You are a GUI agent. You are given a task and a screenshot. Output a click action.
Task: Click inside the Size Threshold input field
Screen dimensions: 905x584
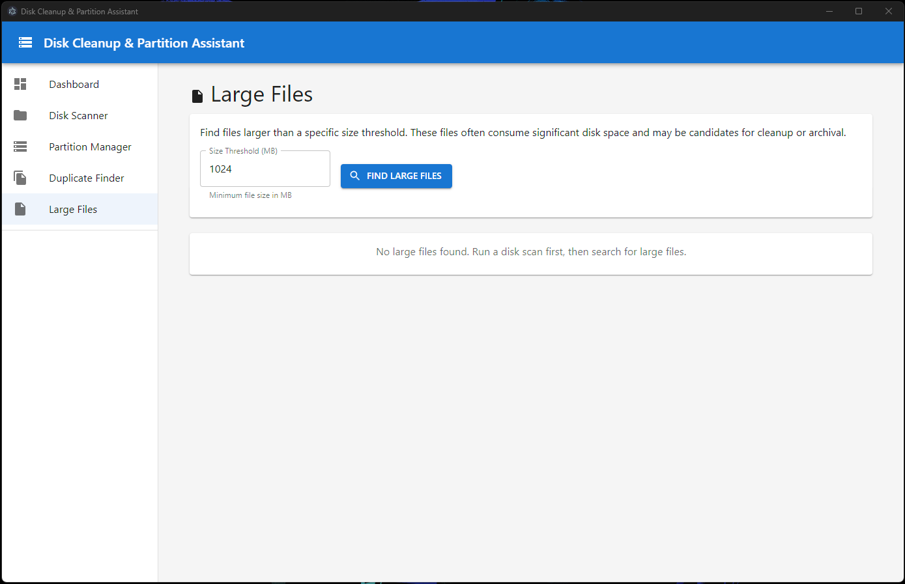(265, 169)
